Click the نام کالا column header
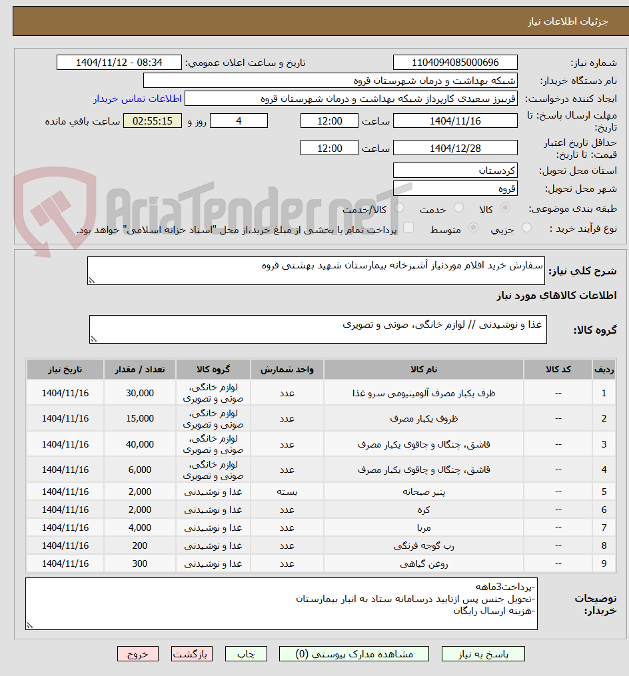This screenshot has height=676, width=629. pos(424,370)
